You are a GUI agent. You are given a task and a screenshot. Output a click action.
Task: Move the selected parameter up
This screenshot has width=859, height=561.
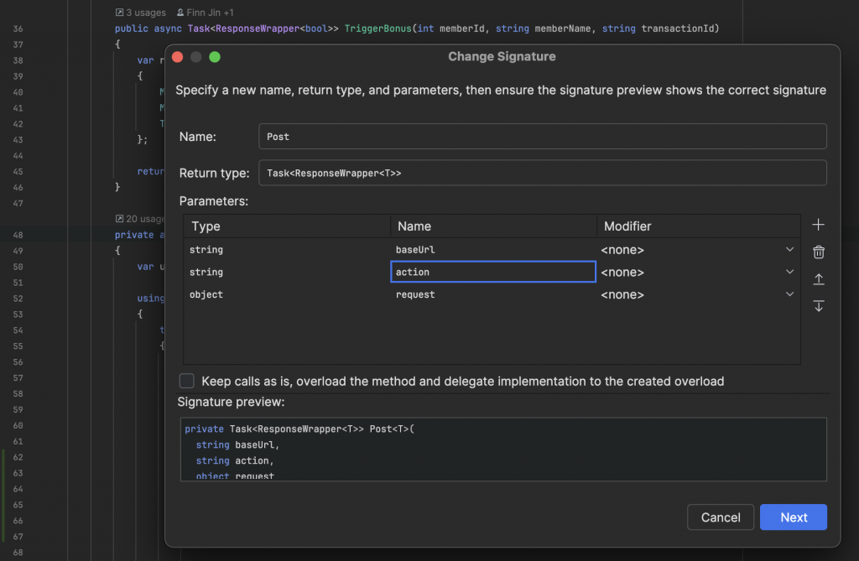pos(819,279)
